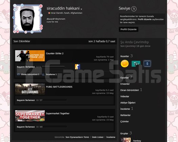Open Supermarket Together title link
178x142 pixels.
(x=58, y=114)
